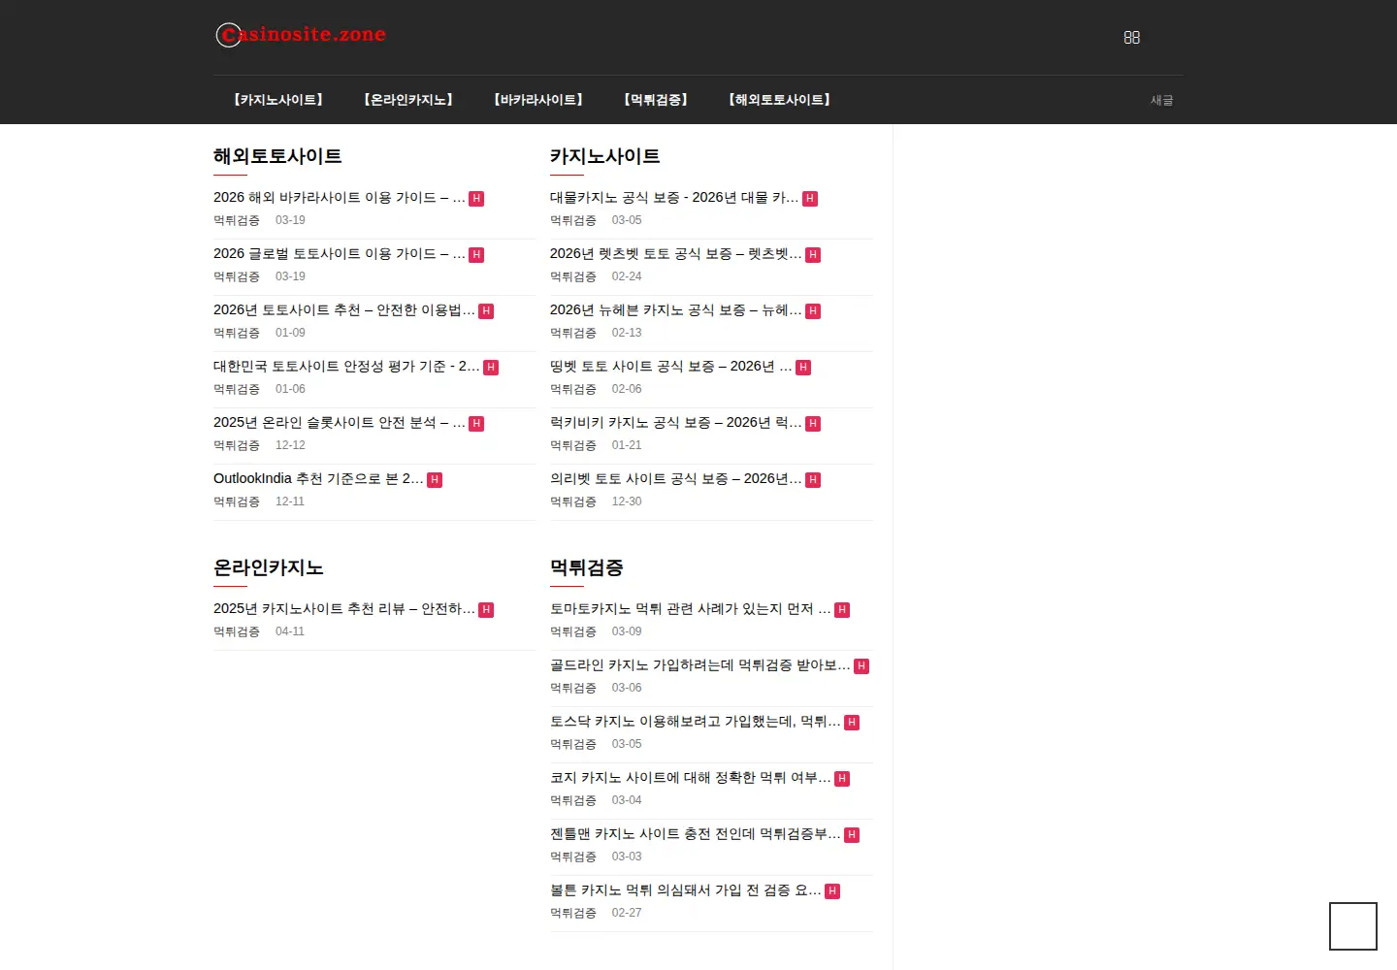Viewport: 1397px width, 970px height.
Task: Open article '골드라인 카지노 가입하려는데 먹튀검증'
Action: [700, 665]
